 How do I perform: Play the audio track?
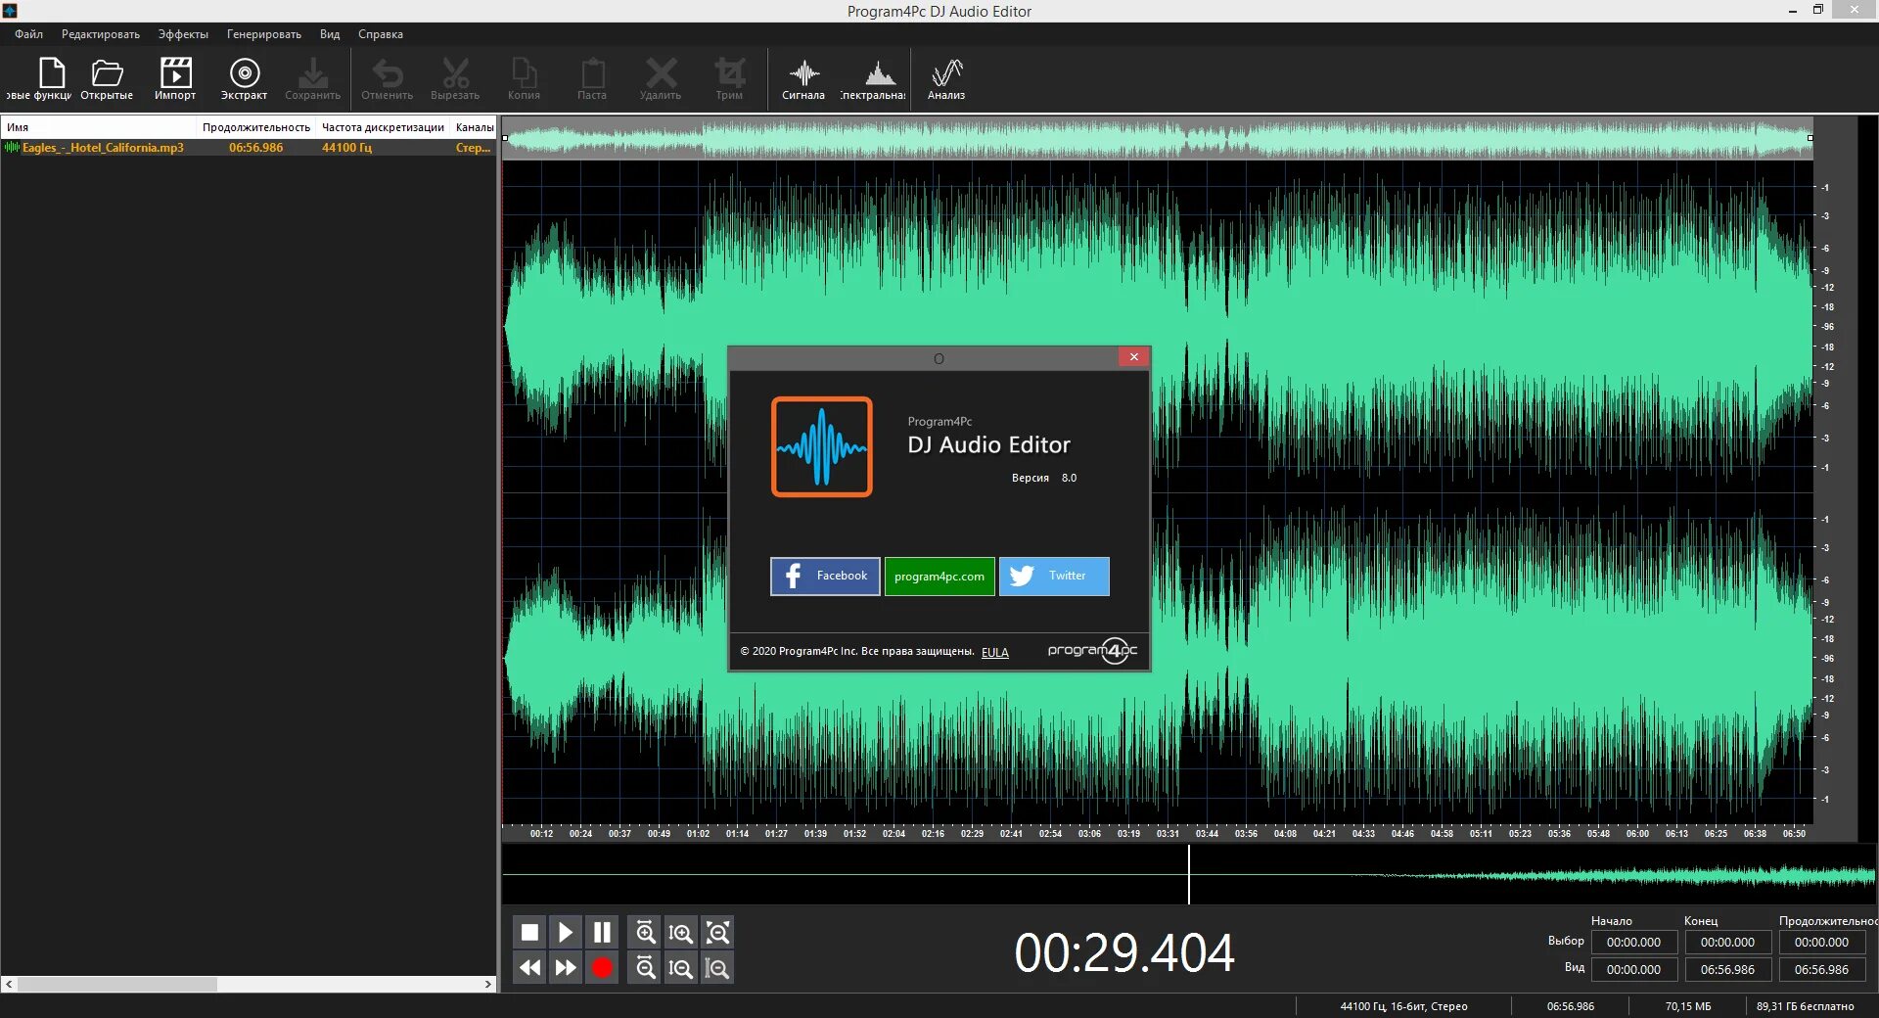pos(566,933)
